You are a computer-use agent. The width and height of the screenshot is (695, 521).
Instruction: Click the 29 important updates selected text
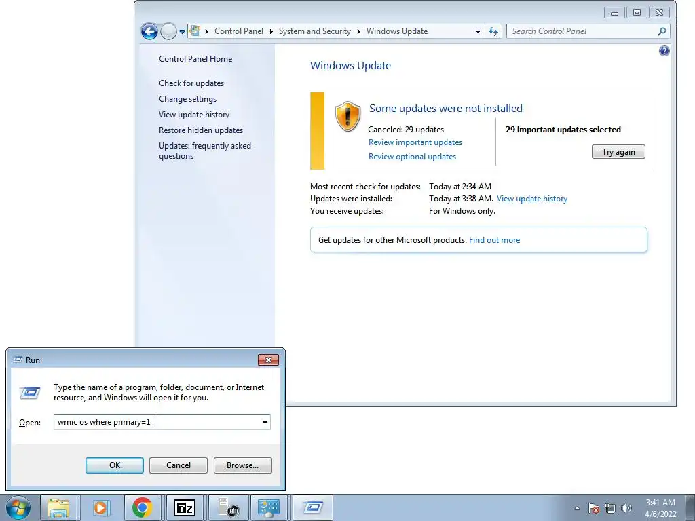[563, 130]
